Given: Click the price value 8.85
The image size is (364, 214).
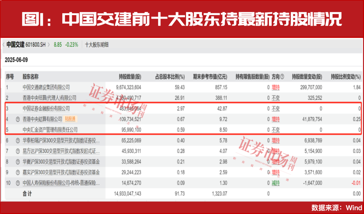Looking at the screenshot, I should (x=58, y=45).
